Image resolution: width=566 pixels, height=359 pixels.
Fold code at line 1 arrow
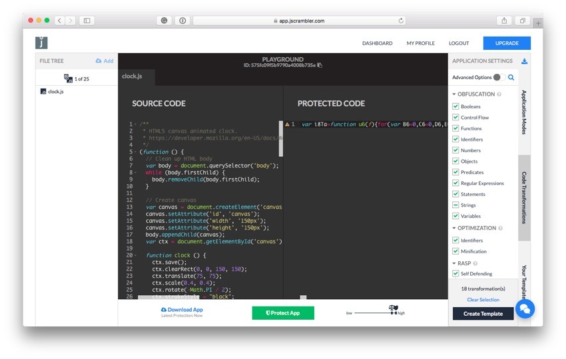[135, 124]
